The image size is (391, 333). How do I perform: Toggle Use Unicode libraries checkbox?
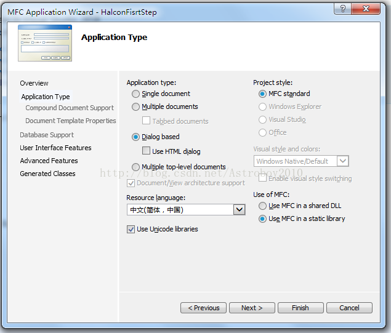(131, 230)
